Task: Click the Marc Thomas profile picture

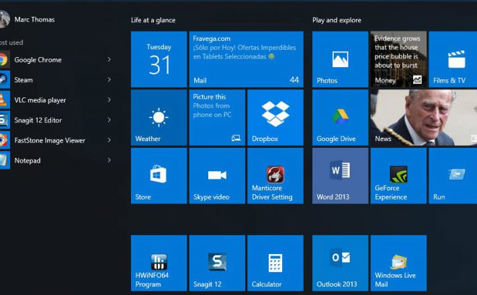Action: (4, 19)
